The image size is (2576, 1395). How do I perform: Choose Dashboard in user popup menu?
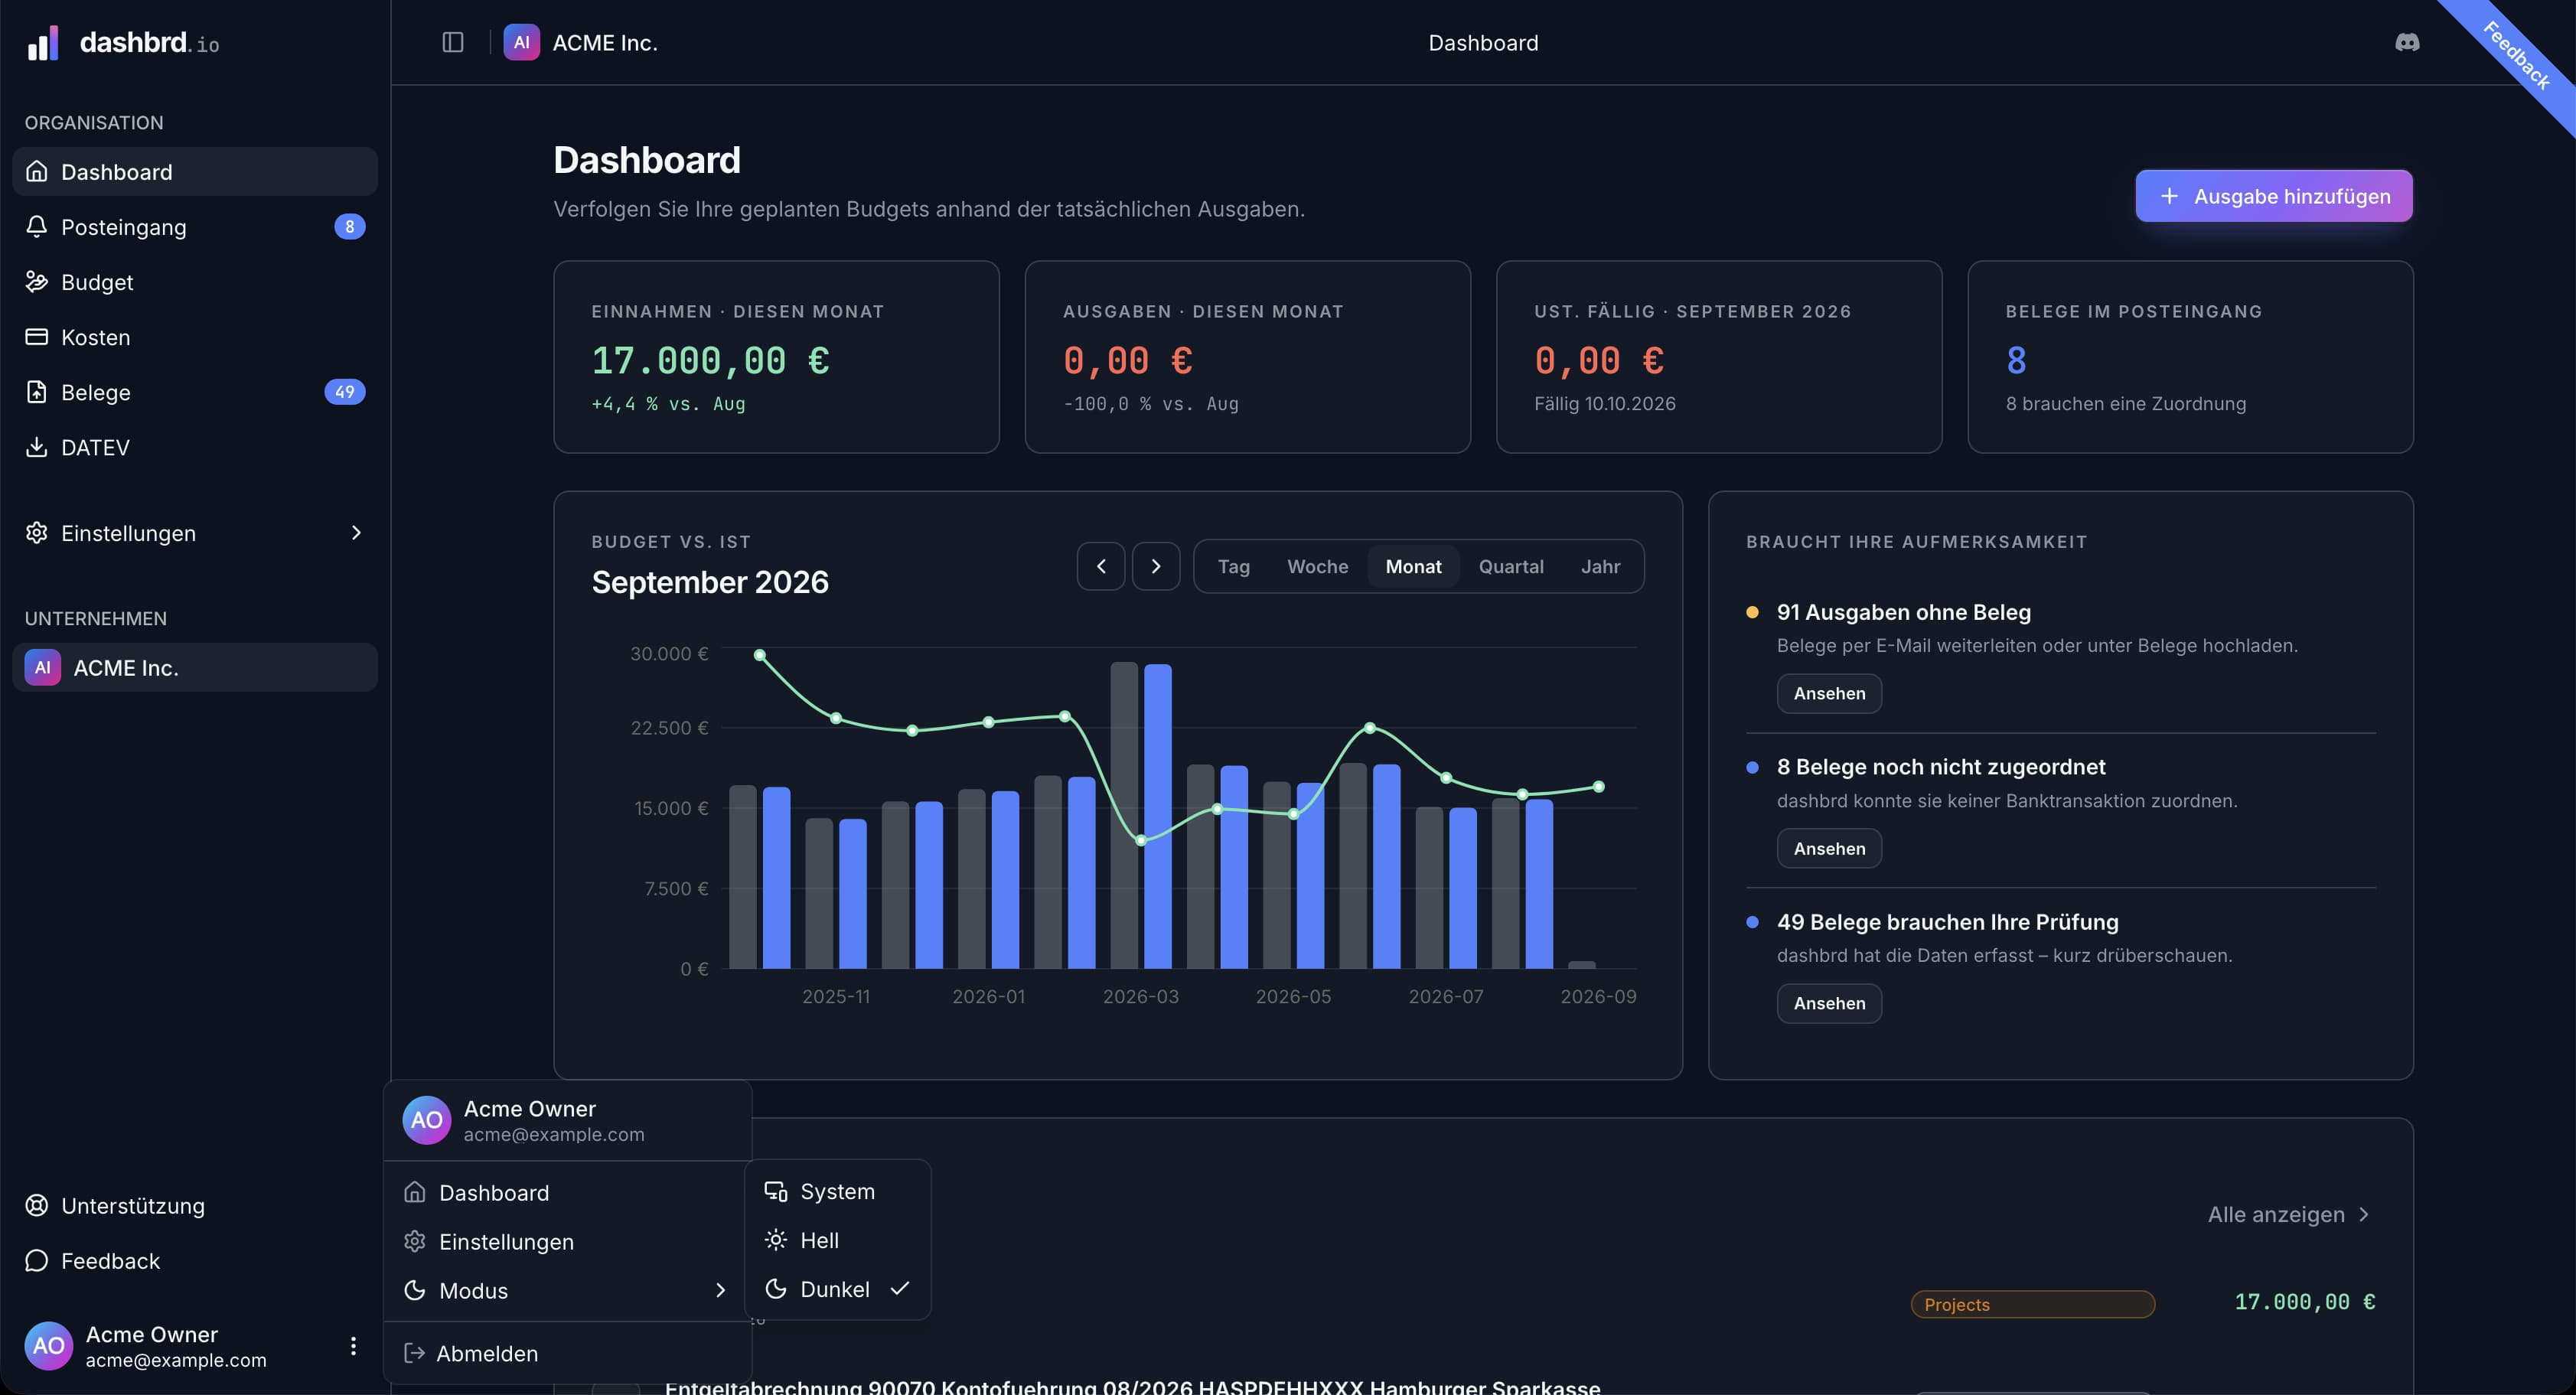567,1193
